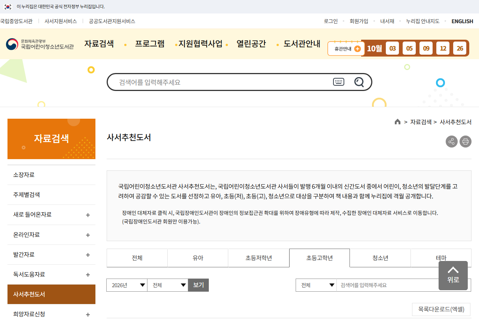Screen dimensions: 479x322
Task: Click the Korean flag icon
Action: pos(8,7)
